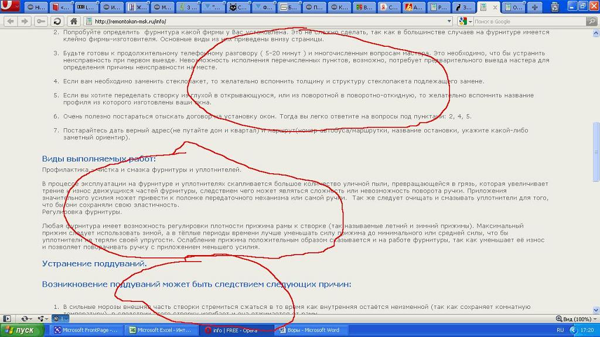Switch to the tab labeled А

coord(414,7)
